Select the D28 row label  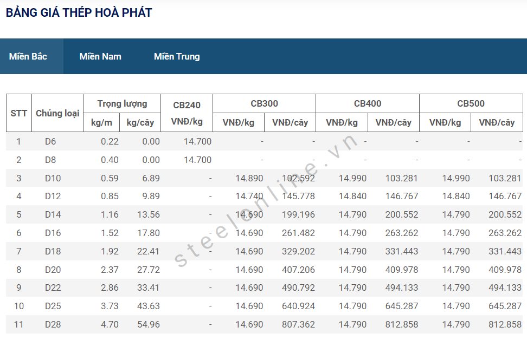tap(53, 324)
